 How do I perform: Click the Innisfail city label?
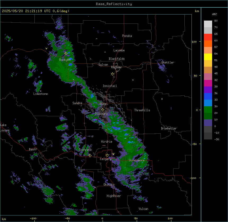point(110,86)
